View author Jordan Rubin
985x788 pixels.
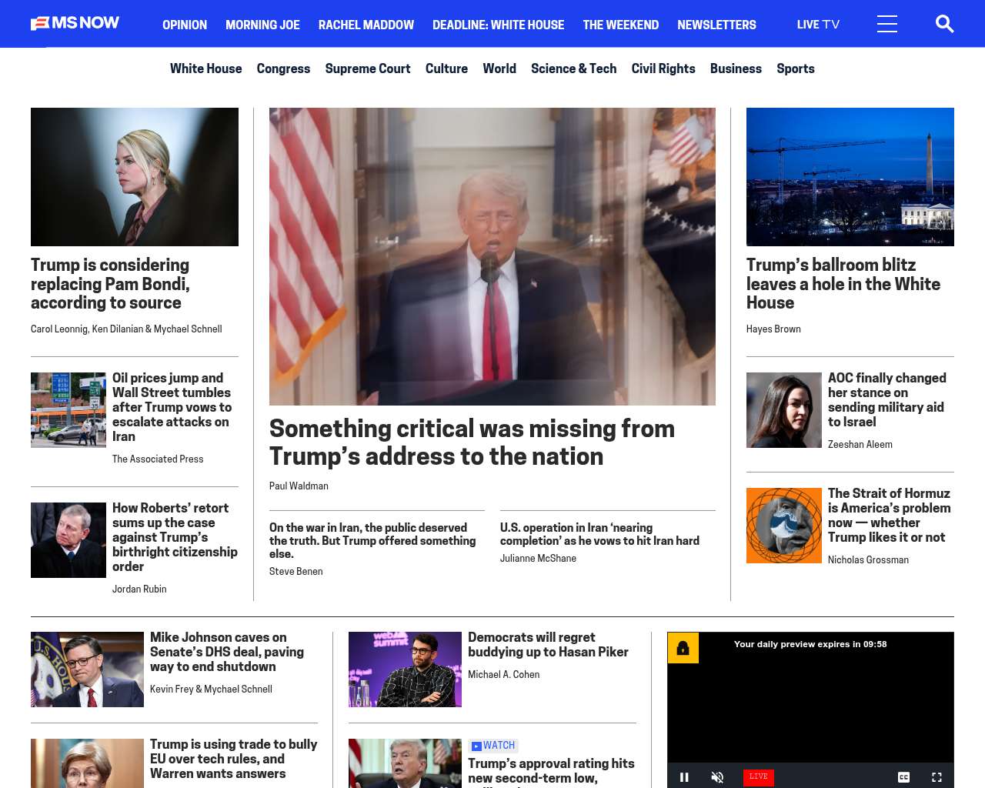[x=139, y=589]
